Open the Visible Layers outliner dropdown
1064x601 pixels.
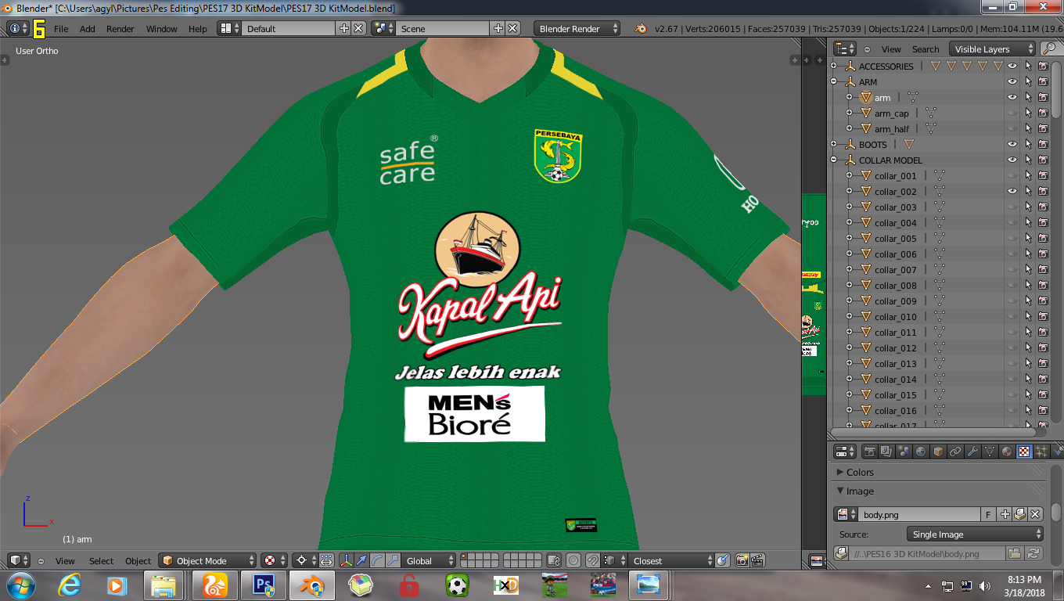click(x=992, y=49)
